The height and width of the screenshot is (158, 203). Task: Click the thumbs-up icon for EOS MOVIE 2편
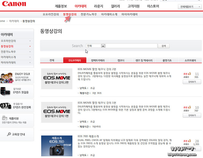tap(189, 74)
